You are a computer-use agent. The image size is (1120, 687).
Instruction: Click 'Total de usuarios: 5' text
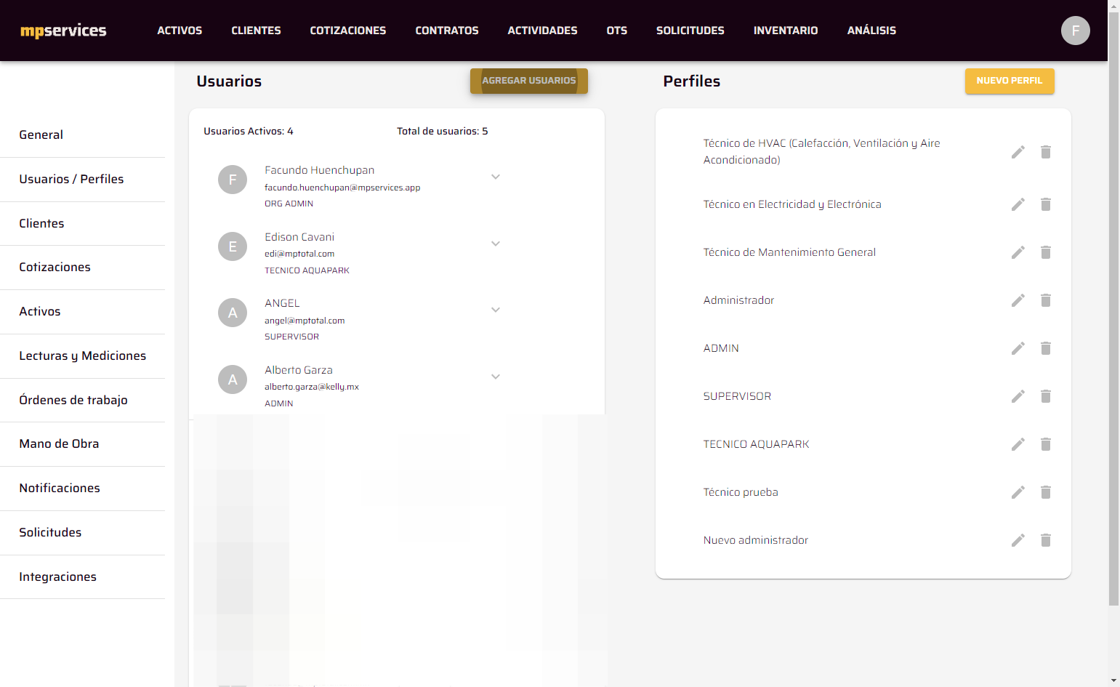point(443,132)
